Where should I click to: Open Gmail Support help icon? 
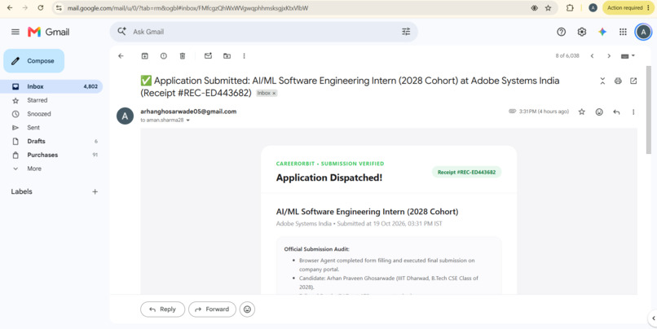(x=561, y=32)
